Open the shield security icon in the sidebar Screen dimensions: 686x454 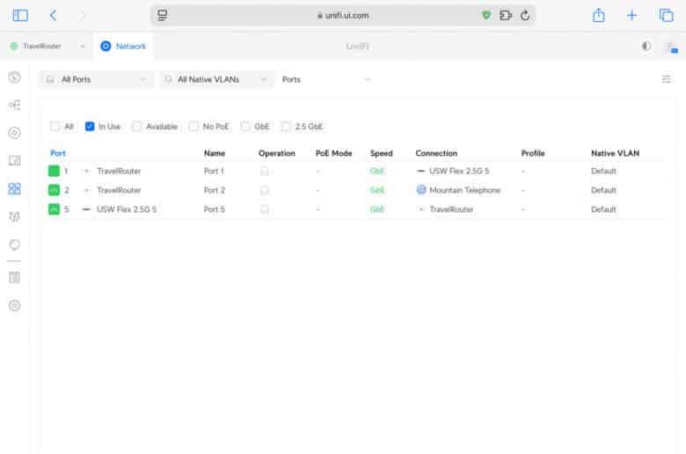pos(14,245)
